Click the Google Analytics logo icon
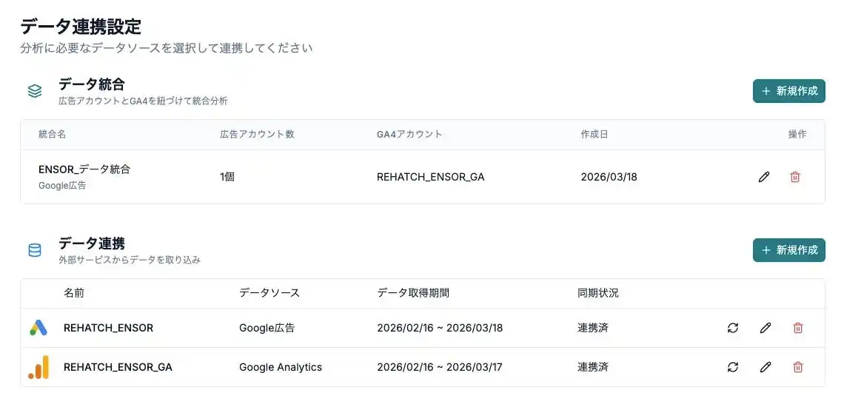The height and width of the screenshot is (410, 844). tap(38, 367)
